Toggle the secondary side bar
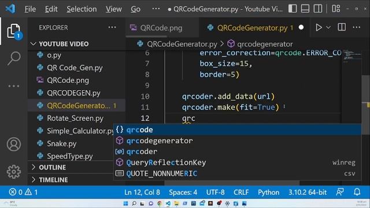Viewport: 370px width, 208px height. [317, 9]
